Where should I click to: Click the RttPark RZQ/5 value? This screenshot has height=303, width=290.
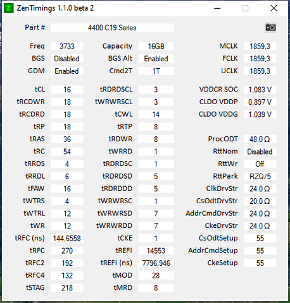[260, 176]
